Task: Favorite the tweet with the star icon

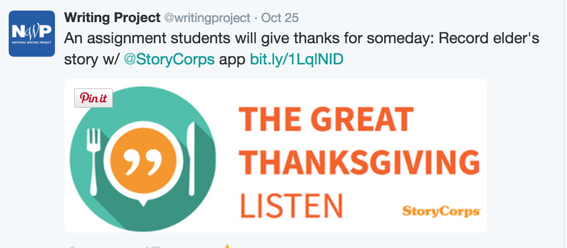Action: (227, 246)
